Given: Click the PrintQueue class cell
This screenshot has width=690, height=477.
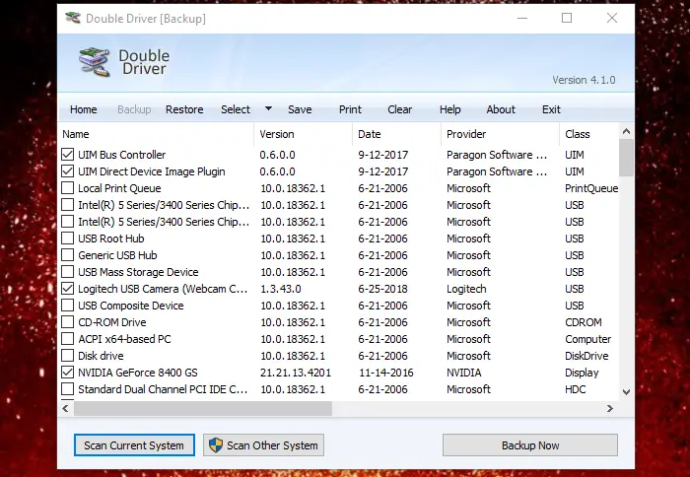Looking at the screenshot, I should point(591,188).
